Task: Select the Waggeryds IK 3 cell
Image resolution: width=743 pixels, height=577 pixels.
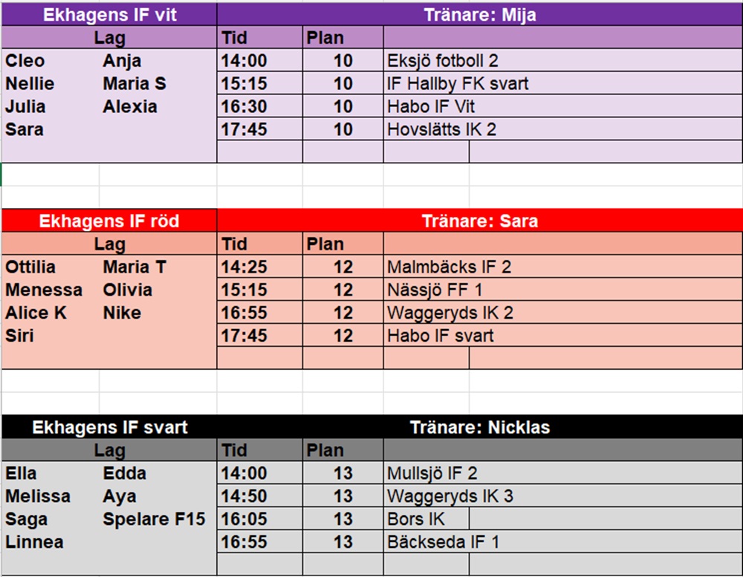Action: (563, 496)
